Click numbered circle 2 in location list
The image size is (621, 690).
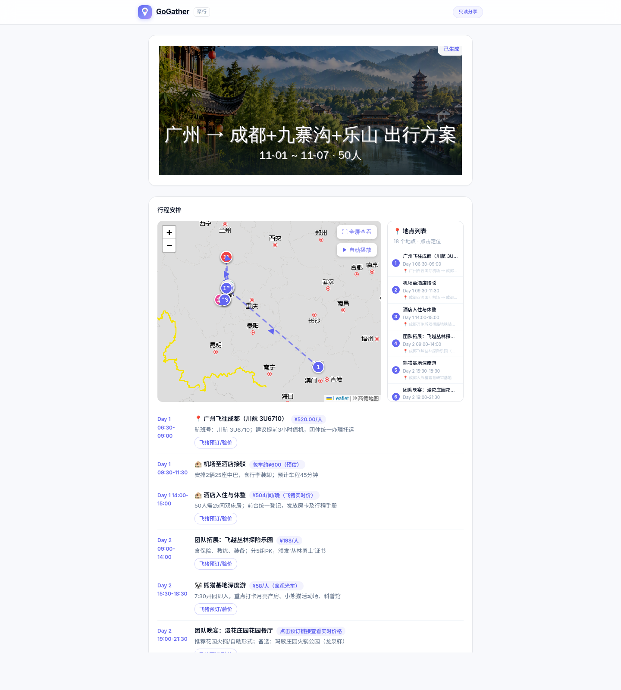tap(396, 290)
